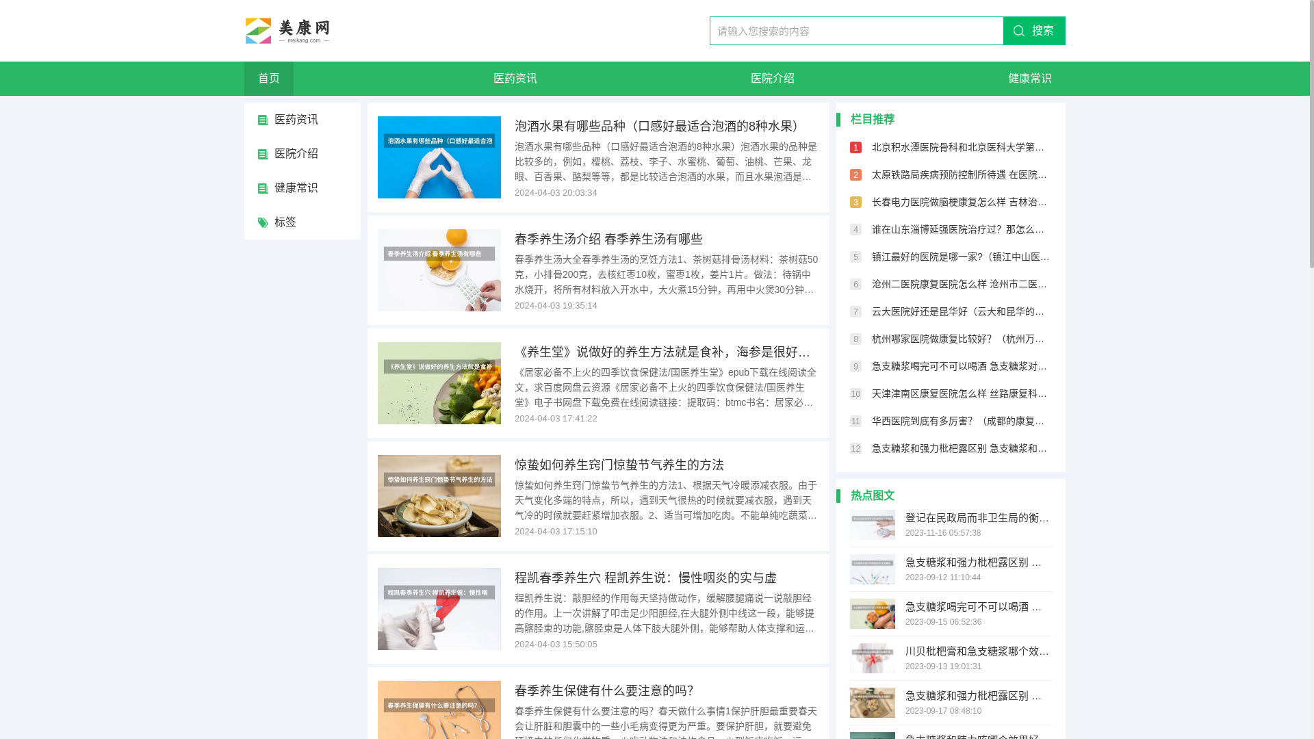The width and height of the screenshot is (1314, 739).
Task: Open article 惊蛰如何养生窍门 title
Action: pos(619,465)
